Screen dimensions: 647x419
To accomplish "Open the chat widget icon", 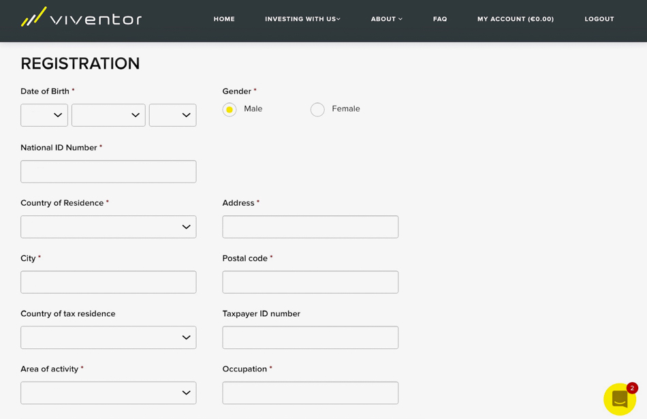I will pos(619,399).
